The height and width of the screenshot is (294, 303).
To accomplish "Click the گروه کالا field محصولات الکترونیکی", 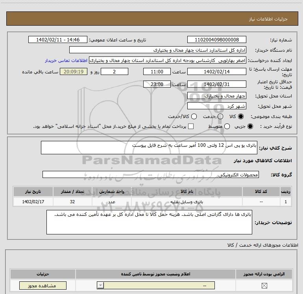I will click(x=151, y=174).
